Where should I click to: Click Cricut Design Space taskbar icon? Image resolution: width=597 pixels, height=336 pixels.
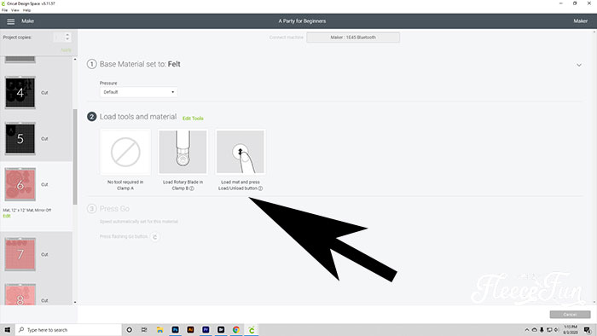pyautogui.click(x=252, y=330)
